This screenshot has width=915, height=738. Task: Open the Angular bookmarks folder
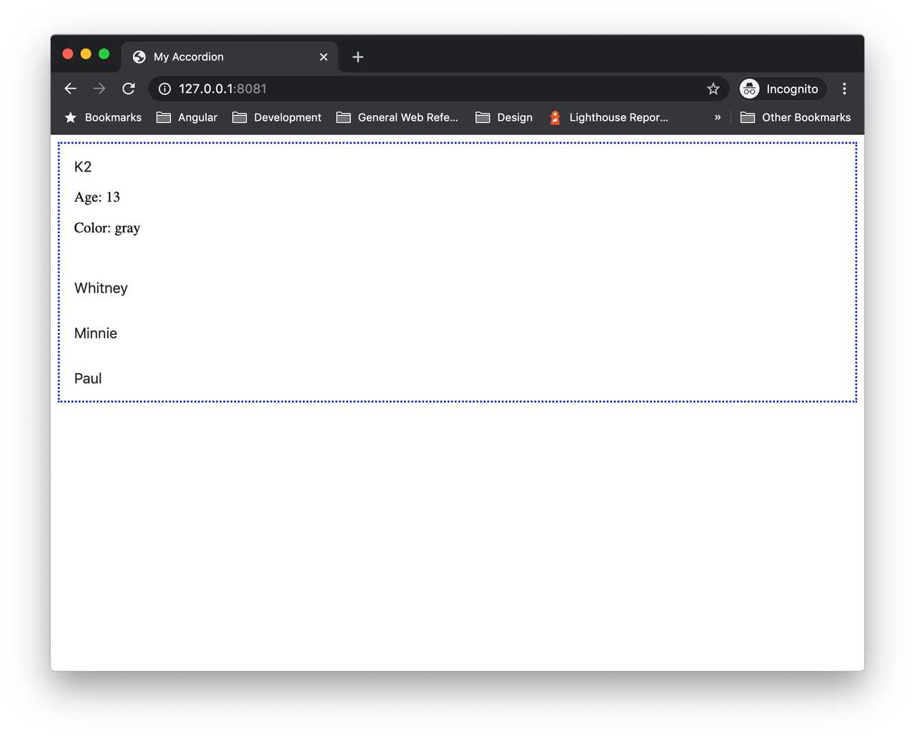(187, 117)
